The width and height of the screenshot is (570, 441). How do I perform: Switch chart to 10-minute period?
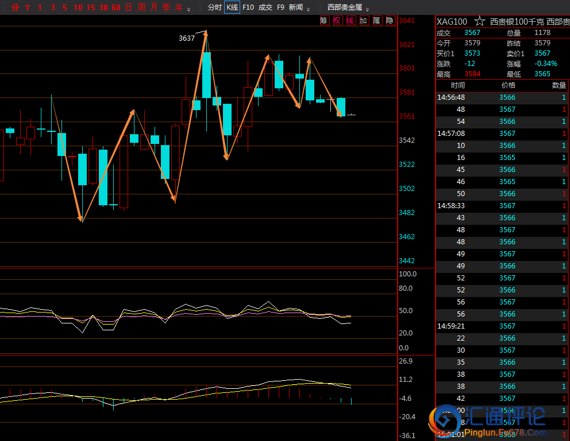coord(78,7)
